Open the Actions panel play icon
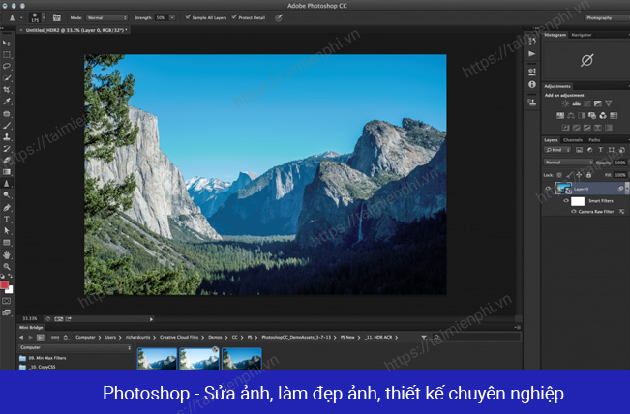630x414 pixels. (532, 54)
